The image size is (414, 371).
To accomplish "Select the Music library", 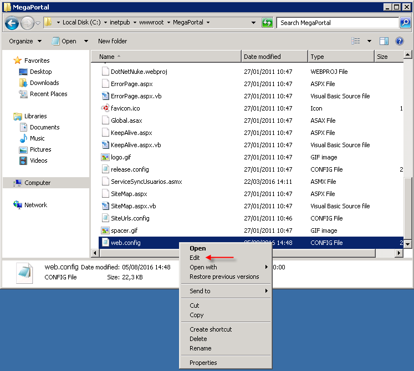I will point(37,138).
